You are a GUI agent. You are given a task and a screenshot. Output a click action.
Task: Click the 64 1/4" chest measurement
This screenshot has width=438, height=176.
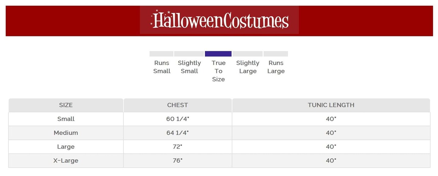pos(178,133)
